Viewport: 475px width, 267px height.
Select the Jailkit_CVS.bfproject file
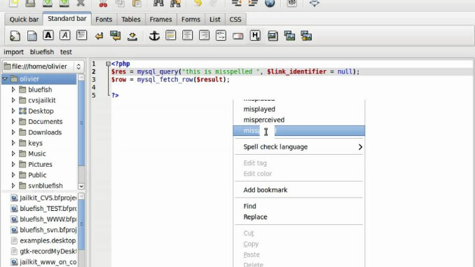[43, 198]
